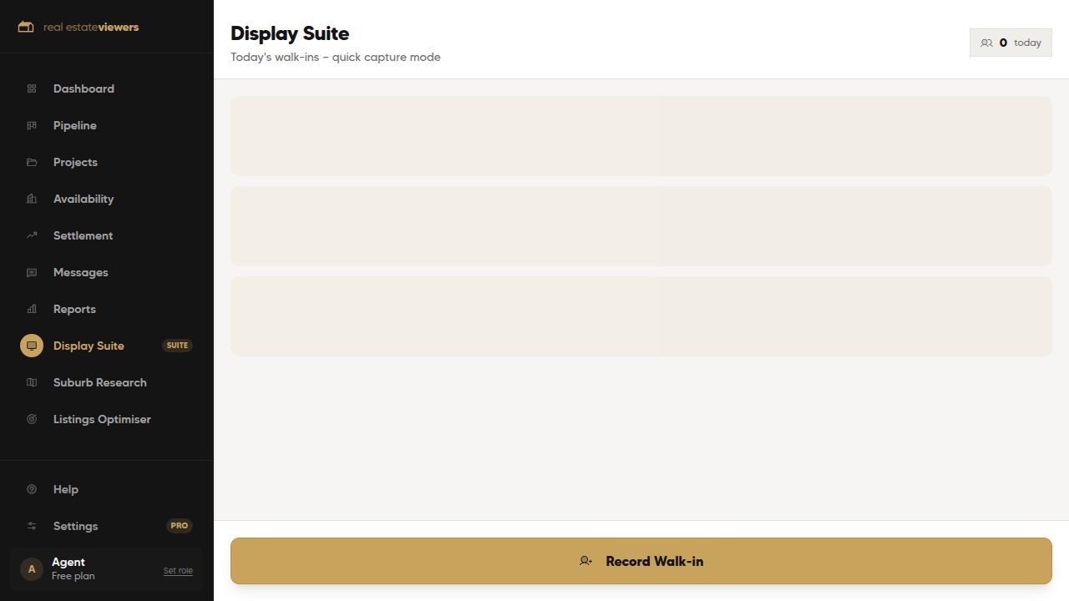Open the Projects page
1069x601 pixels.
[75, 162]
